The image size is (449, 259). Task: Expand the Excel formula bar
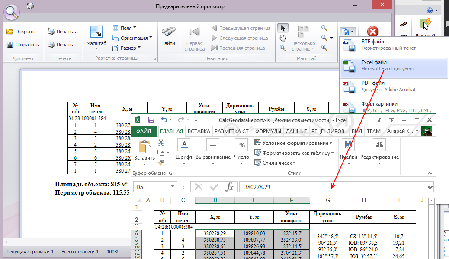point(430,187)
